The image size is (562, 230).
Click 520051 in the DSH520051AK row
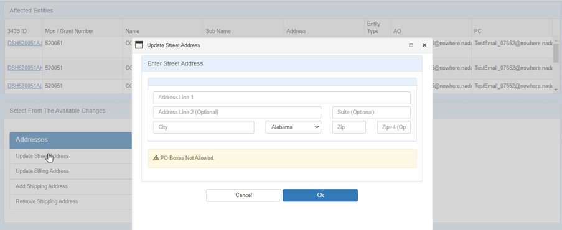coord(54,68)
